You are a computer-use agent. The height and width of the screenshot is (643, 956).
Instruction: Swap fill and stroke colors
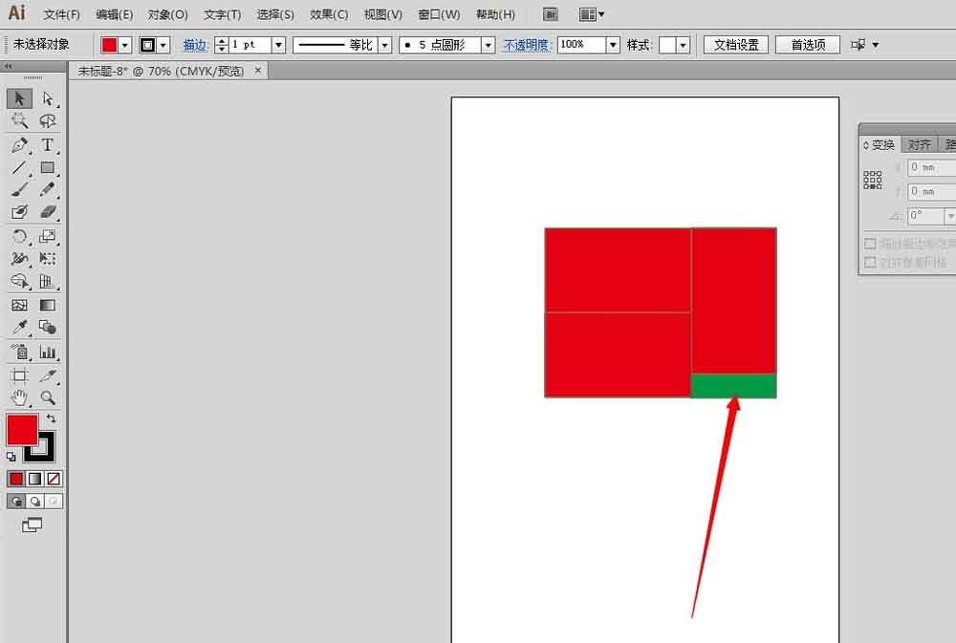52,418
